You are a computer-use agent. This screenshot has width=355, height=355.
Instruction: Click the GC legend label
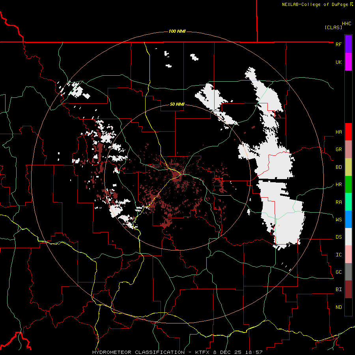338,272
